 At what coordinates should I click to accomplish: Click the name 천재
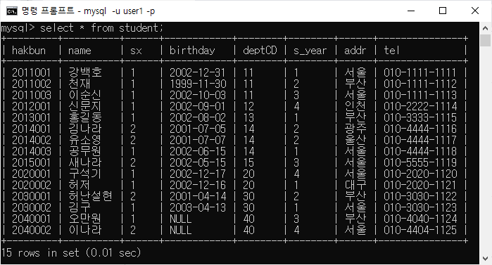coord(80,84)
